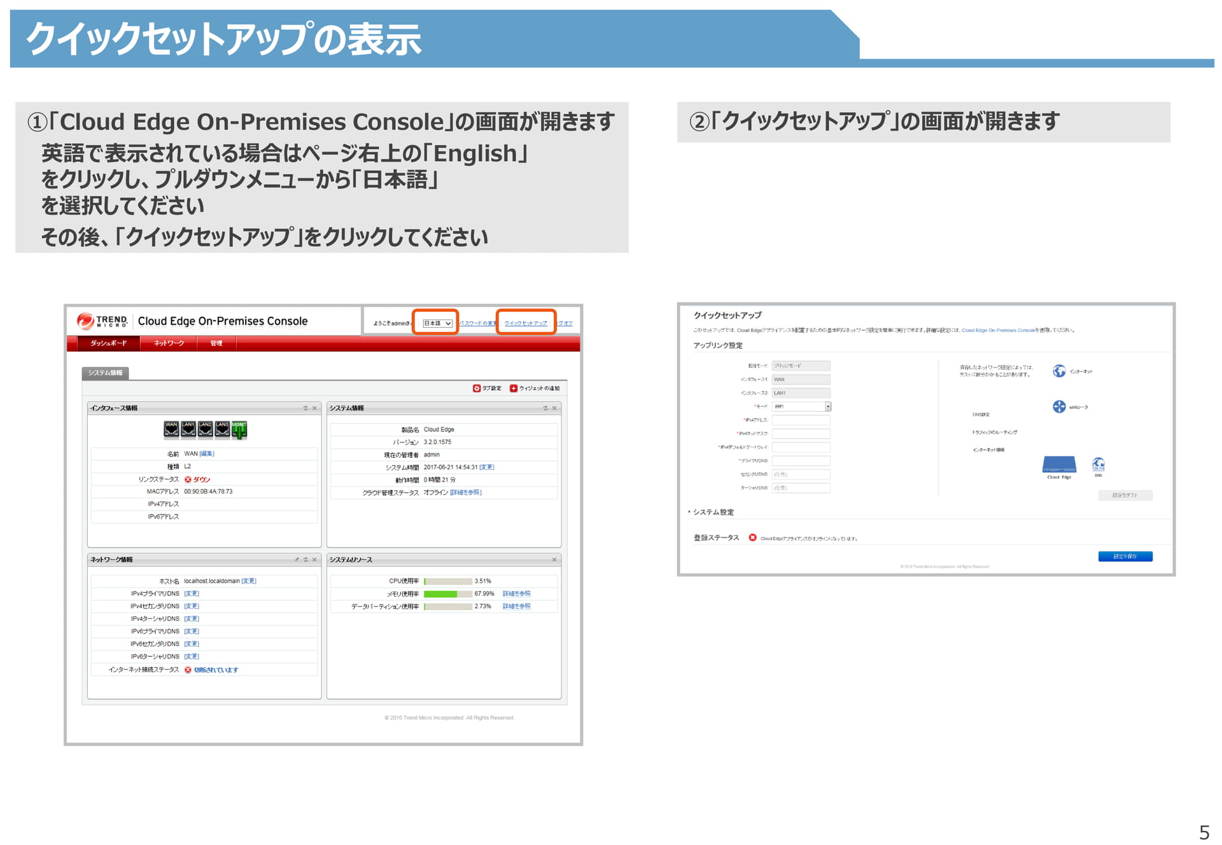Click the CPU使用率 progress bar
The height and width of the screenshot is (845, 1222).
tap(448, 581)
